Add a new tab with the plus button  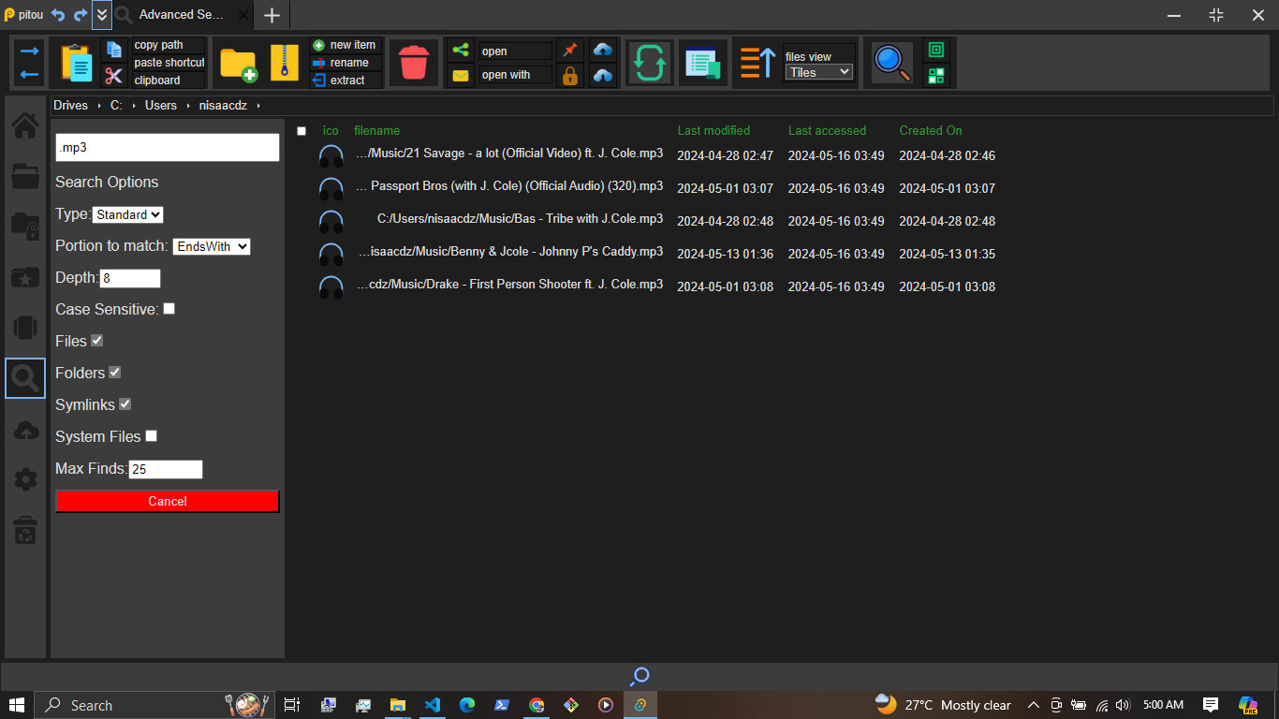(272, 15)
